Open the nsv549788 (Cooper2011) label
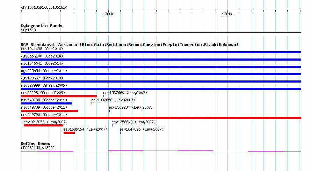311x171 pixels. click(44, 100)
